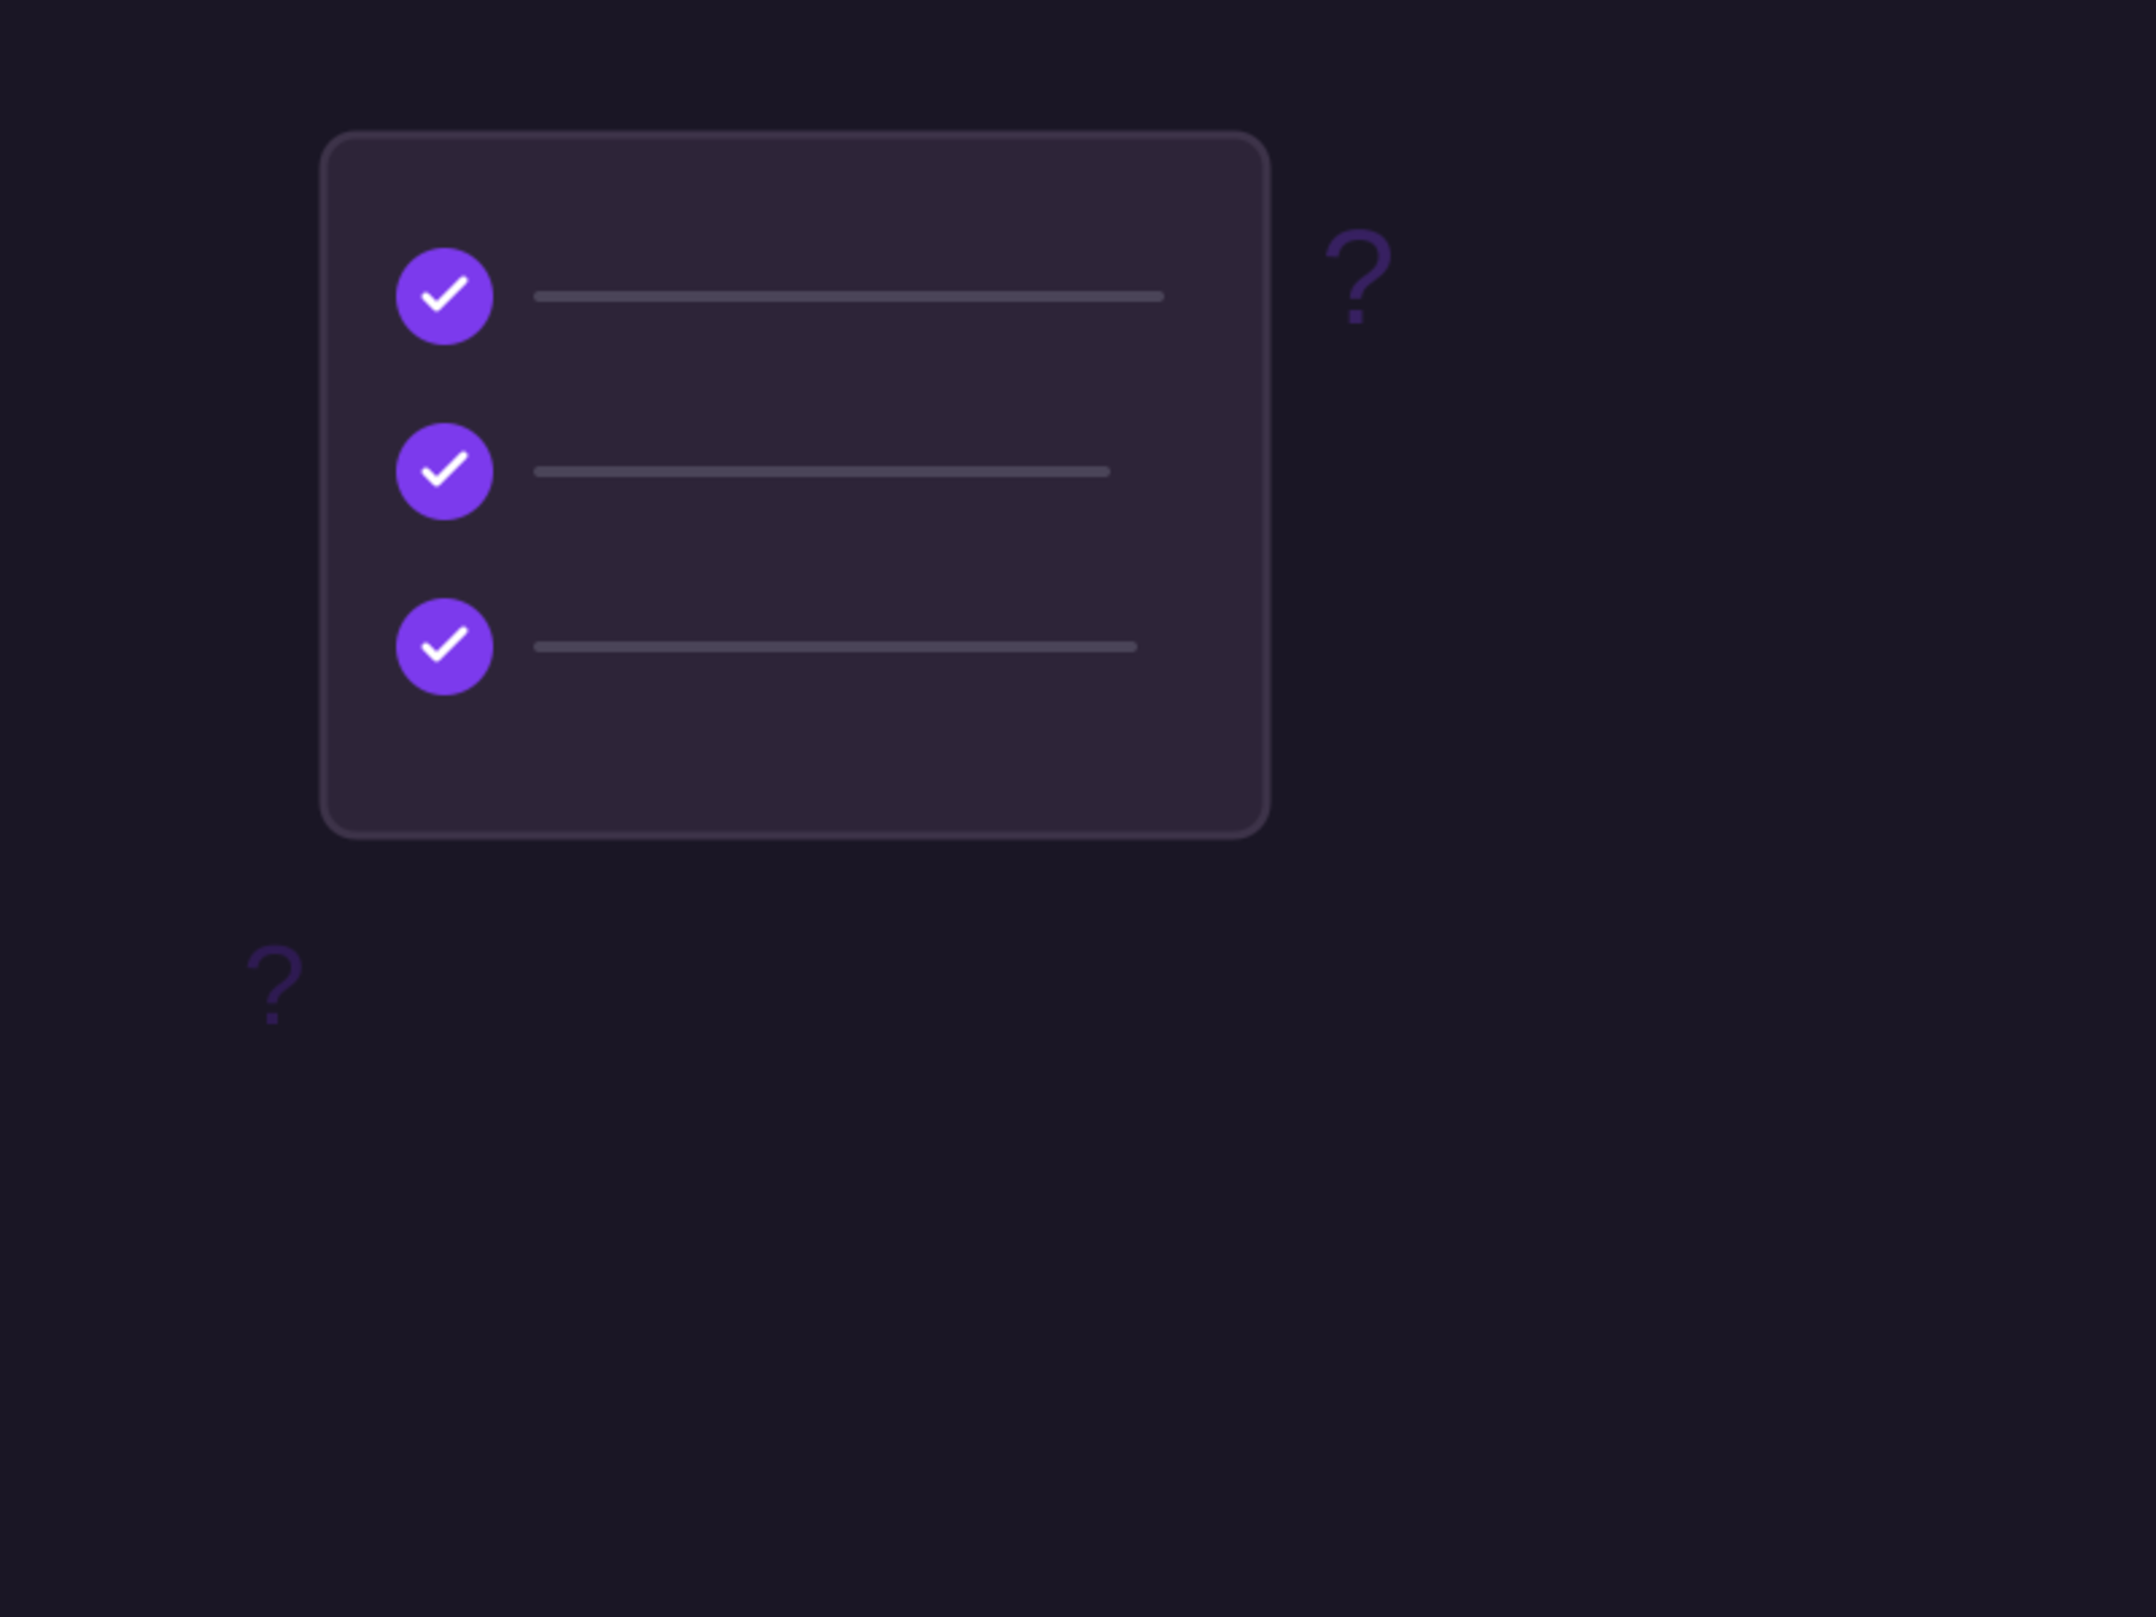Toggle the bottom purple checkmark circle
This screenshot has height=1617, width=2156.
click(x=445, y=647)
